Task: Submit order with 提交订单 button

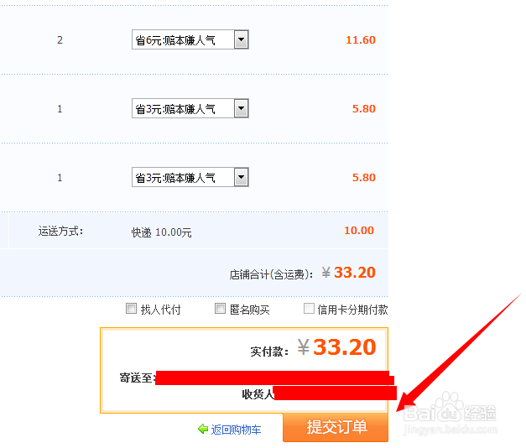Action: click(336, 427)
